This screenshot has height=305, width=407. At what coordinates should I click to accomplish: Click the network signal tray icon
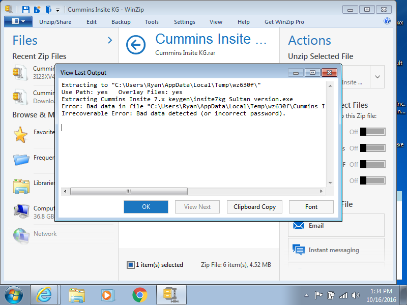click(x=343, y=295)
